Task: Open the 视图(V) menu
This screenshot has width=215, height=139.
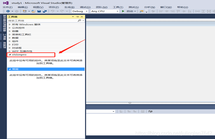Action: (38, 7)
